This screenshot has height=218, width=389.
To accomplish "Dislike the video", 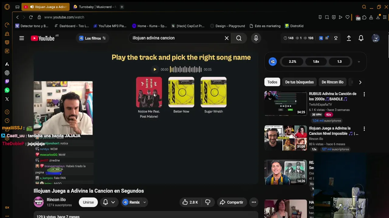I will [x=208, y=202].
